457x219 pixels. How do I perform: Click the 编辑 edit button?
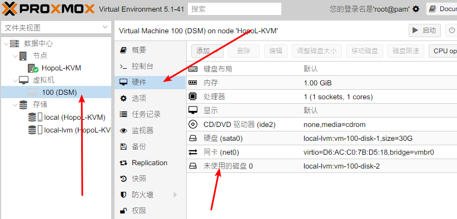click(x=275, y=51)
